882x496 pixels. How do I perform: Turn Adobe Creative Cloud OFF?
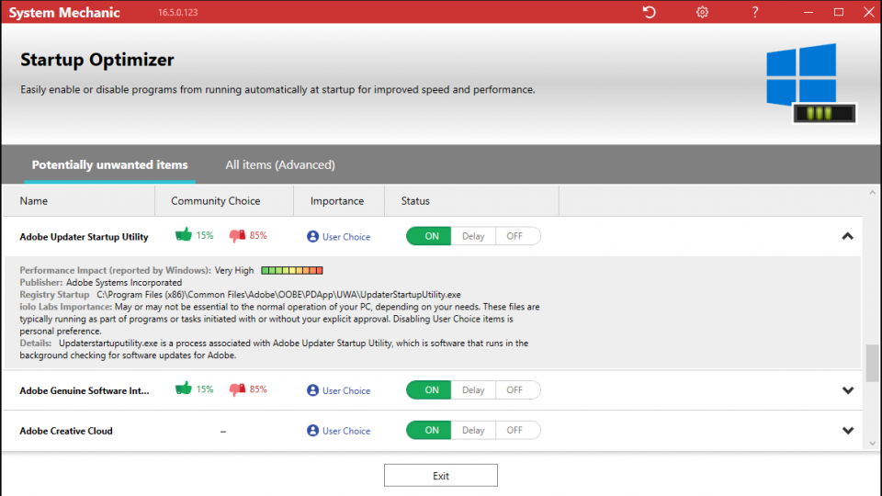tap(517, 430)
